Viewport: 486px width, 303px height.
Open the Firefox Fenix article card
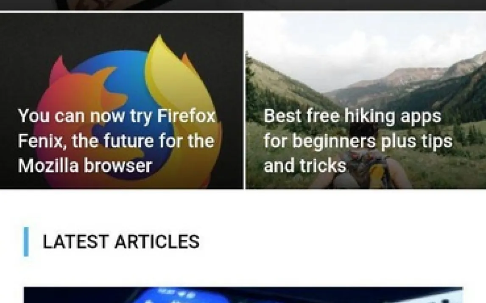(121, 101)
